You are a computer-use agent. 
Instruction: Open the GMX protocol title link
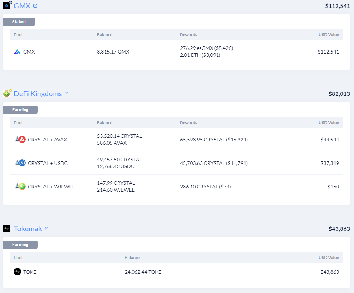pos(22,6)
